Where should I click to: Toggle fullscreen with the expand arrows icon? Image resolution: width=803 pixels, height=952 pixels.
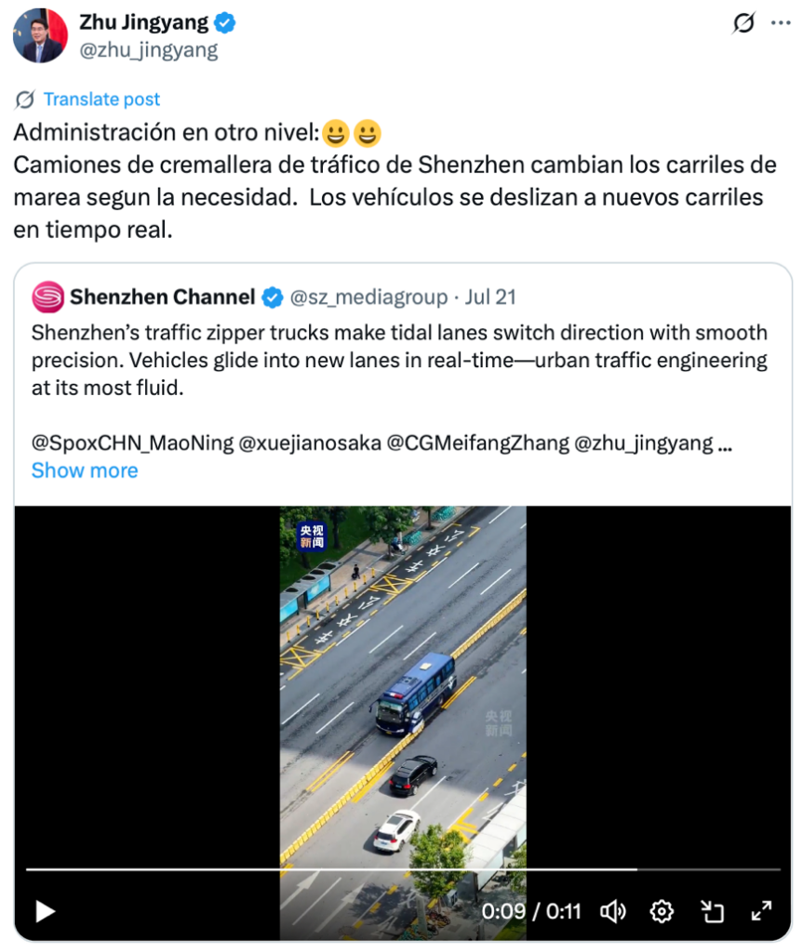tap(761, 911)
